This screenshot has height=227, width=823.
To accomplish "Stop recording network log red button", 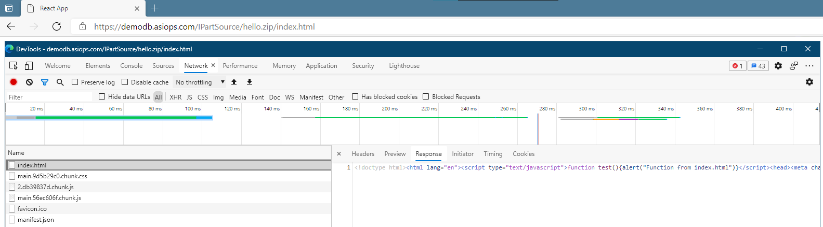I will coord(14,82).
